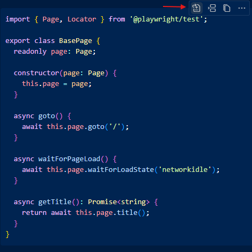Click the 'waitForPageLoad' method name
The height and width of the screenshot is (252, 252).
(69, 159)
